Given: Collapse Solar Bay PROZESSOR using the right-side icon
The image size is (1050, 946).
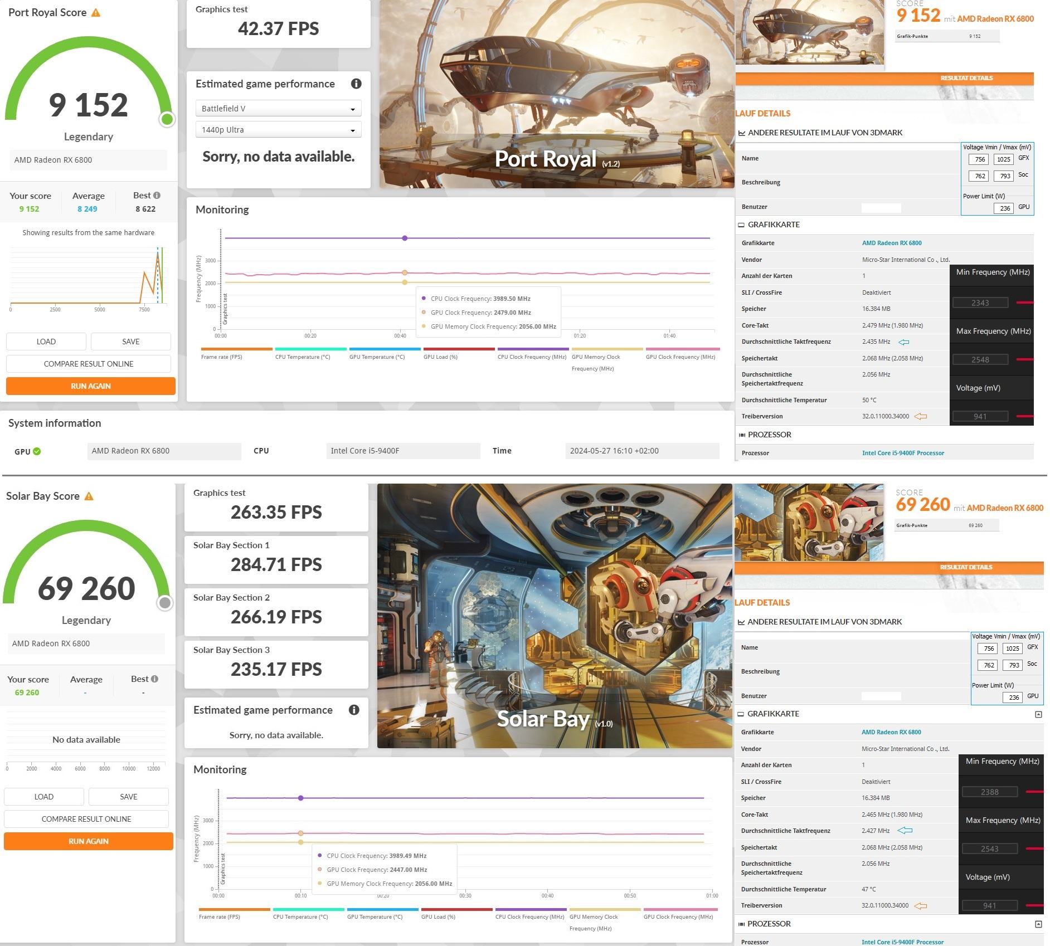Looking at the screenshot, I should pos(1038,924).
